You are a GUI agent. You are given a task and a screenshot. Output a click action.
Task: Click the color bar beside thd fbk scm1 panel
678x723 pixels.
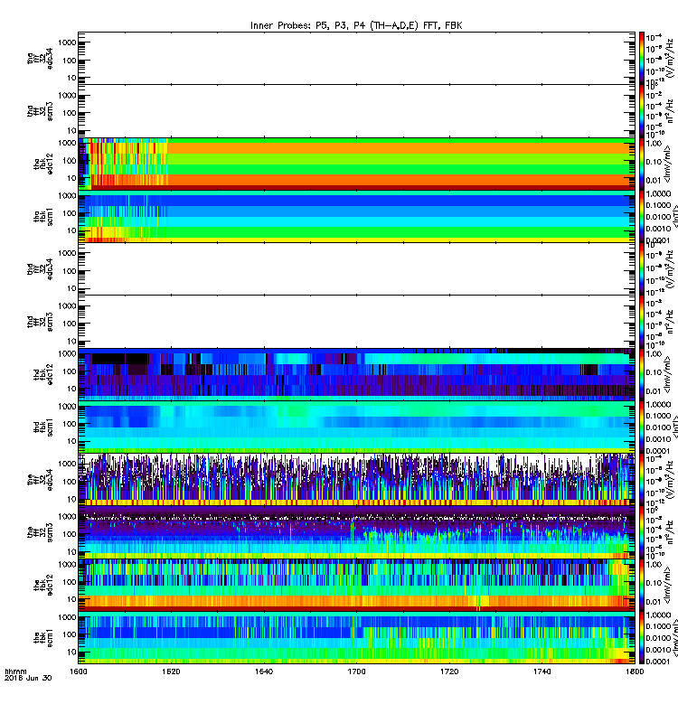pos(641,427)
